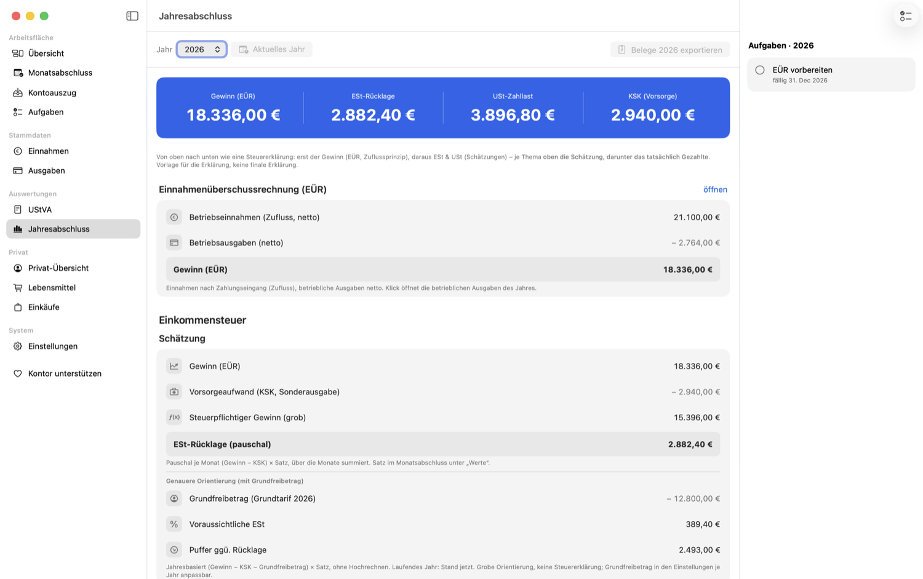Screen dimensions: 923x579
Task: Click the öffnen link for EÜR
Action: pyautogui.click(x=715, y=190)
